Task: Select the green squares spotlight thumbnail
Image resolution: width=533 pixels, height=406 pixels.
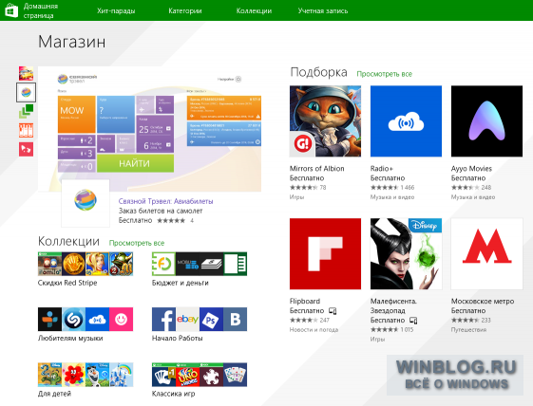Action: [26, 111]
